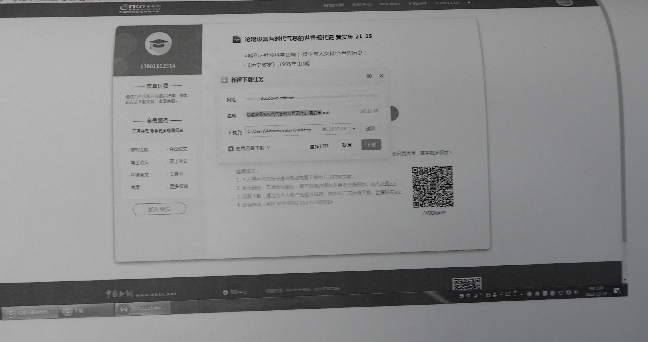Open 智能排版 in top navigation

point(333,5)
